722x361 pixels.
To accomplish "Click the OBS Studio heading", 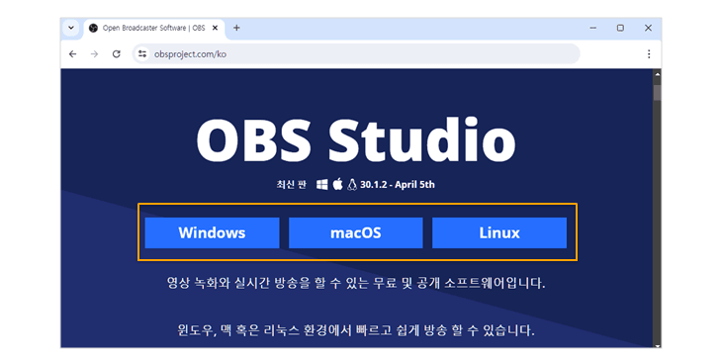I will point(356,140).
